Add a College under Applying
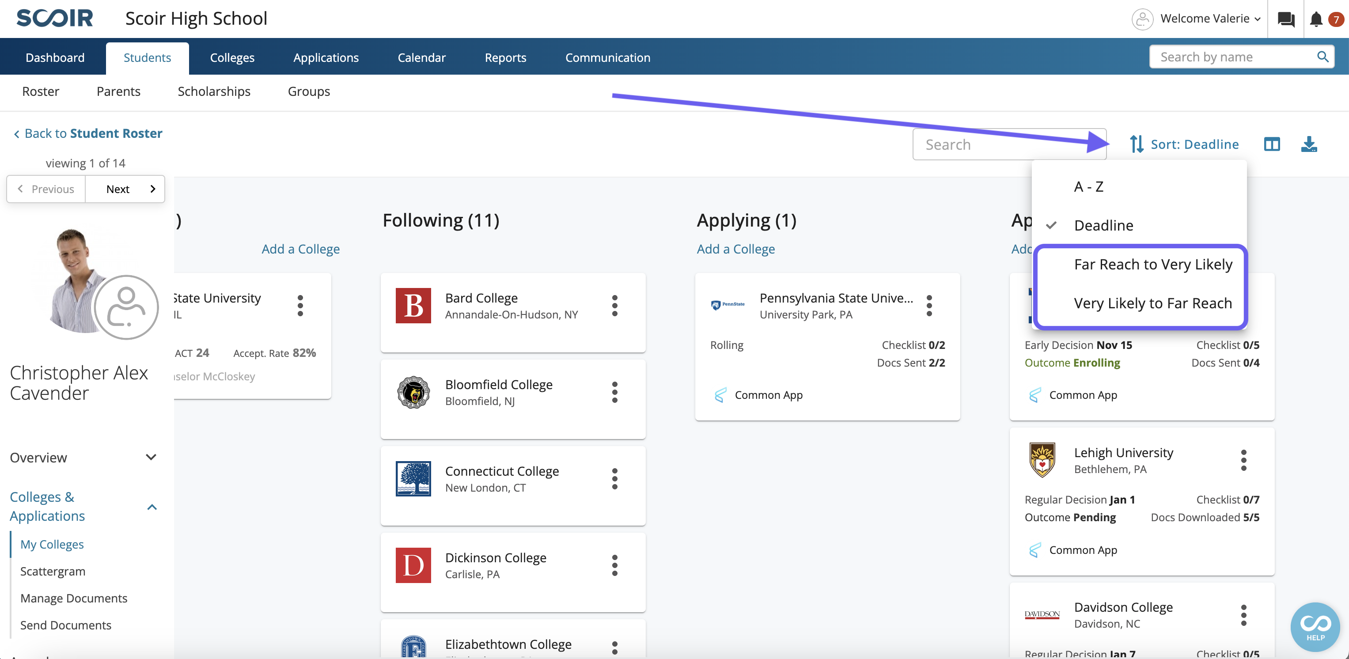This screenshot has height=659, width=1349. click(x=736, y=249)
